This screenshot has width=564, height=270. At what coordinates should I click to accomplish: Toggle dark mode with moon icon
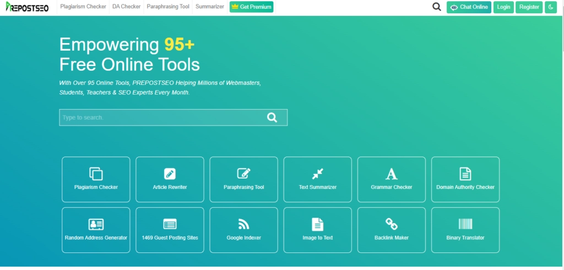[x=550, y=7]
